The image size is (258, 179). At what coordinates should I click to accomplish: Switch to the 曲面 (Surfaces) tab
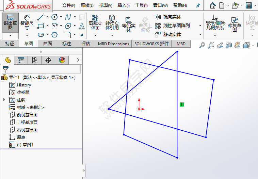(48, 44)
